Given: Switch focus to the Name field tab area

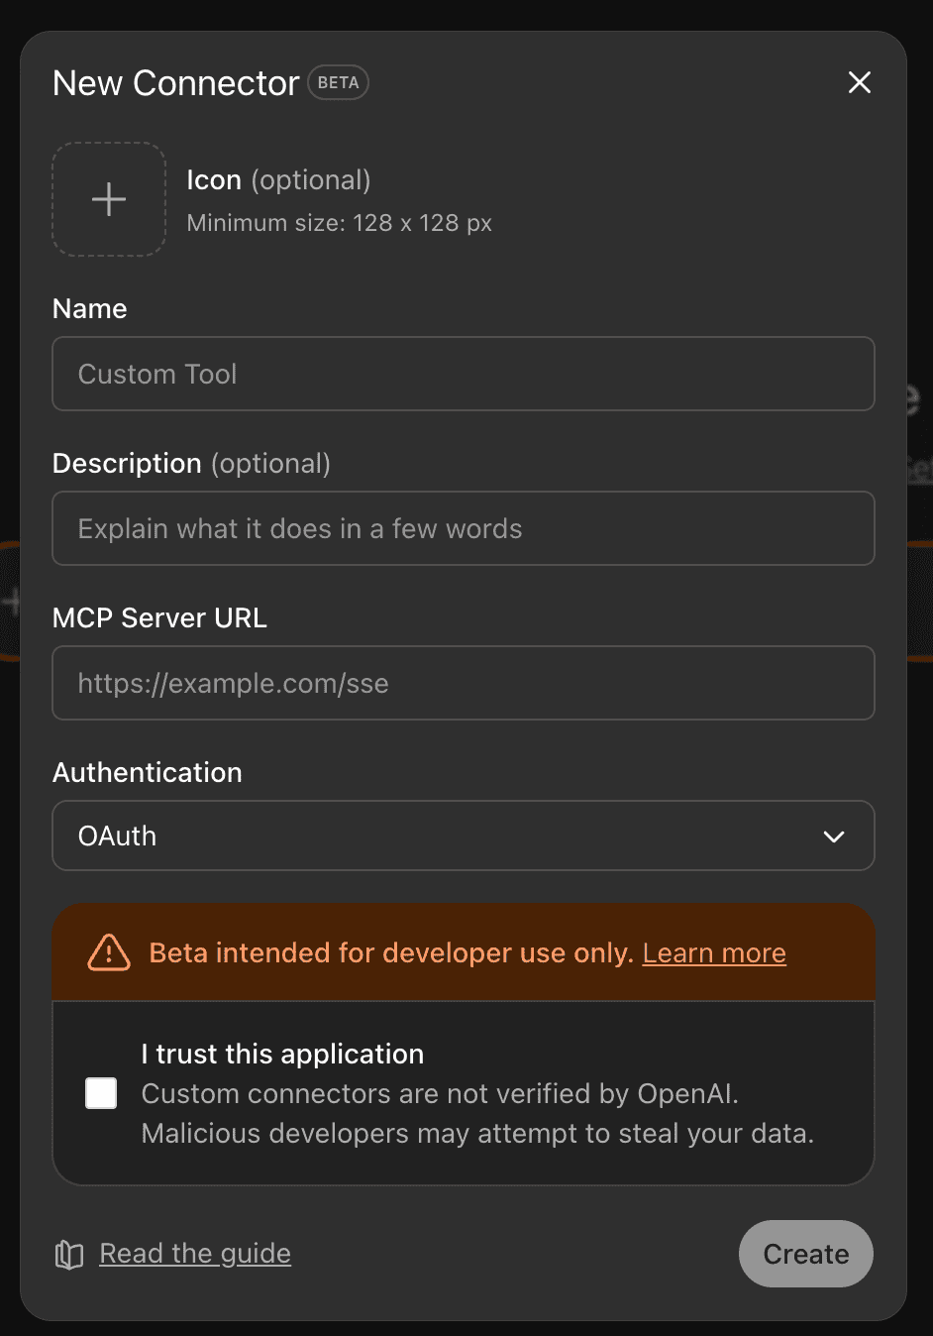Looking at the screenshot, I should (464, 374).
